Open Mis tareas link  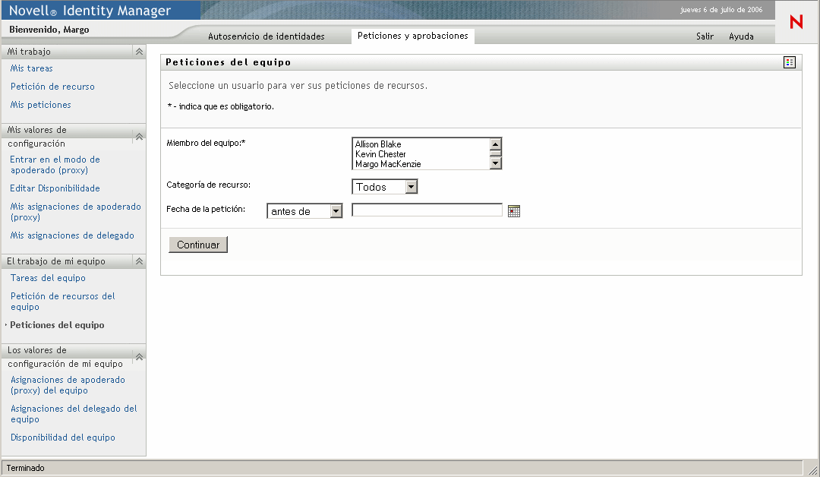pyautogui.click(x=31, y=68)
